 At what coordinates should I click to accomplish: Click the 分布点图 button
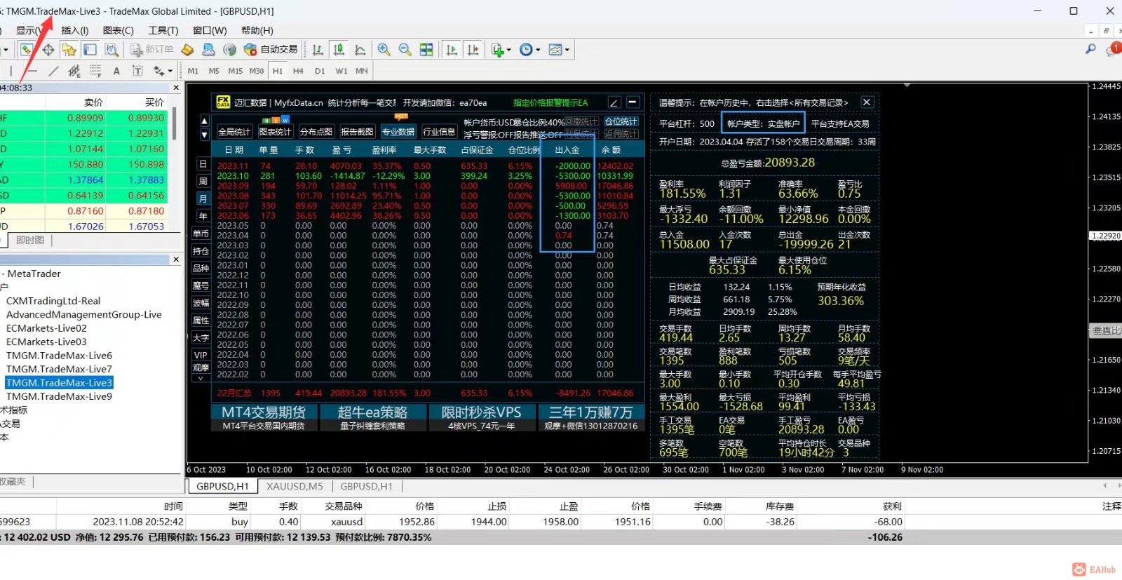(x=316, y=132)
